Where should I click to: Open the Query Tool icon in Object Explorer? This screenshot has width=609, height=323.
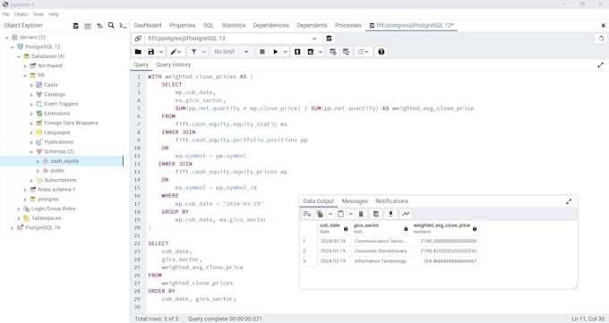point(76,26)
